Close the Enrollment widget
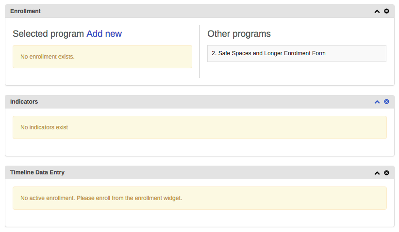The height and width of the screenshot is (232, 399). pos(386,11)
